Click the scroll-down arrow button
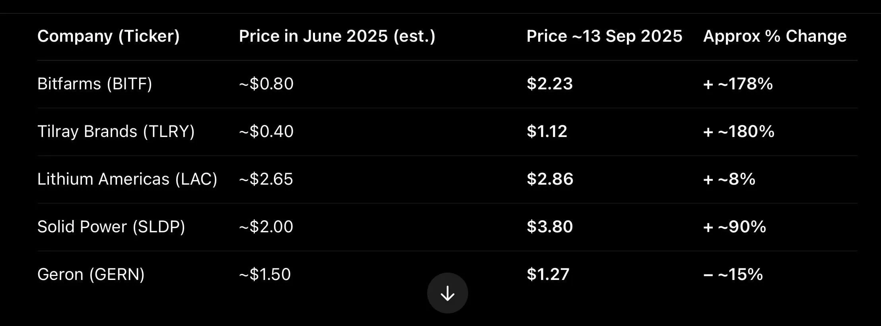 447,293
